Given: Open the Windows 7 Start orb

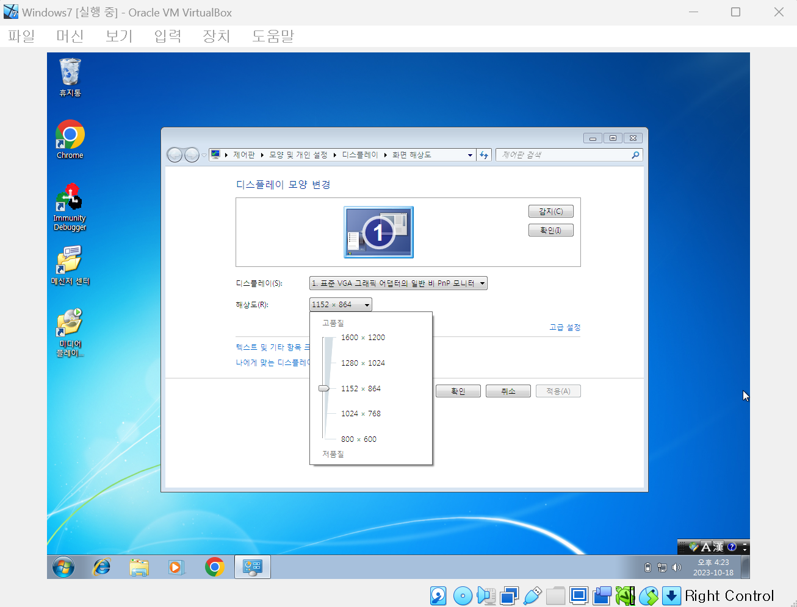Looking at the screenshot, I should click(x=63, y=567).
